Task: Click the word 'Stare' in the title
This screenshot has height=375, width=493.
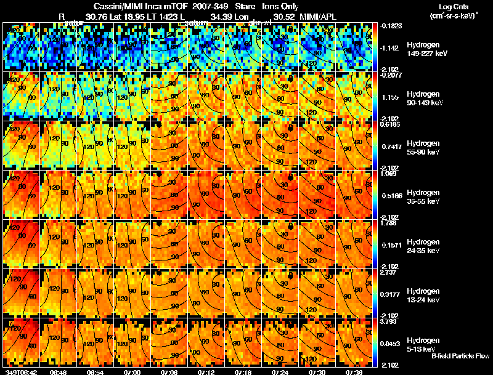Action: click(x=244, y=7)
